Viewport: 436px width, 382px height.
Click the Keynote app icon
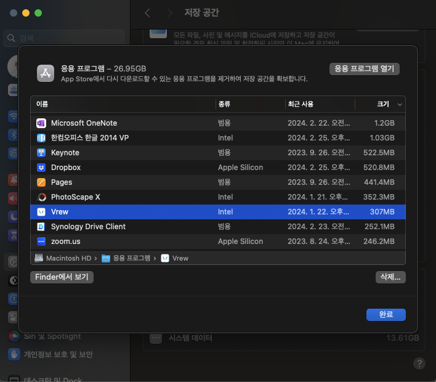point(41,152)
